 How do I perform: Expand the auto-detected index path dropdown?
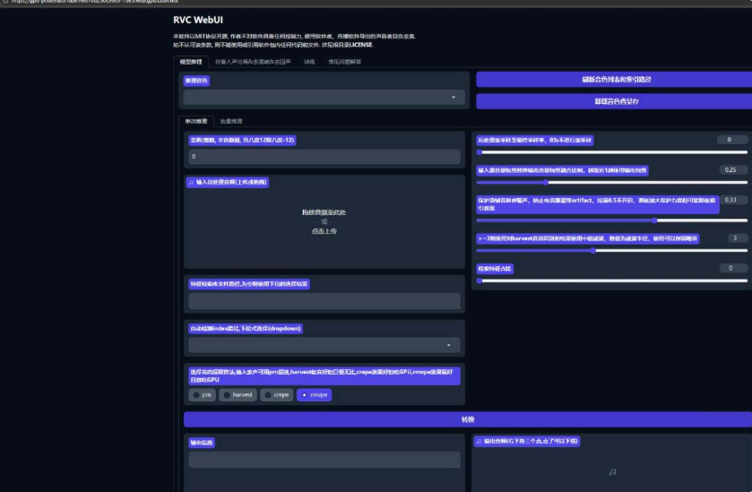pos(324,345)
